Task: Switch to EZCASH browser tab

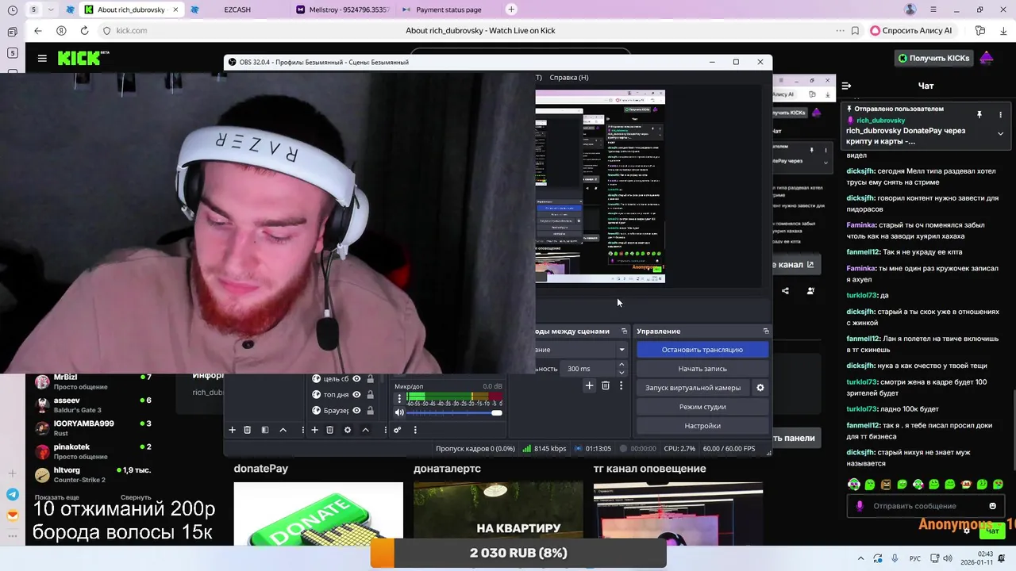Action: tap(237, 10)
